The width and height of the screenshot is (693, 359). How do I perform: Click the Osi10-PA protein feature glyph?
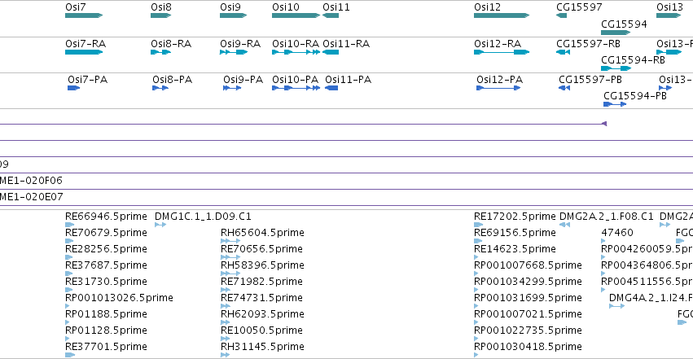tap(296, 88)
